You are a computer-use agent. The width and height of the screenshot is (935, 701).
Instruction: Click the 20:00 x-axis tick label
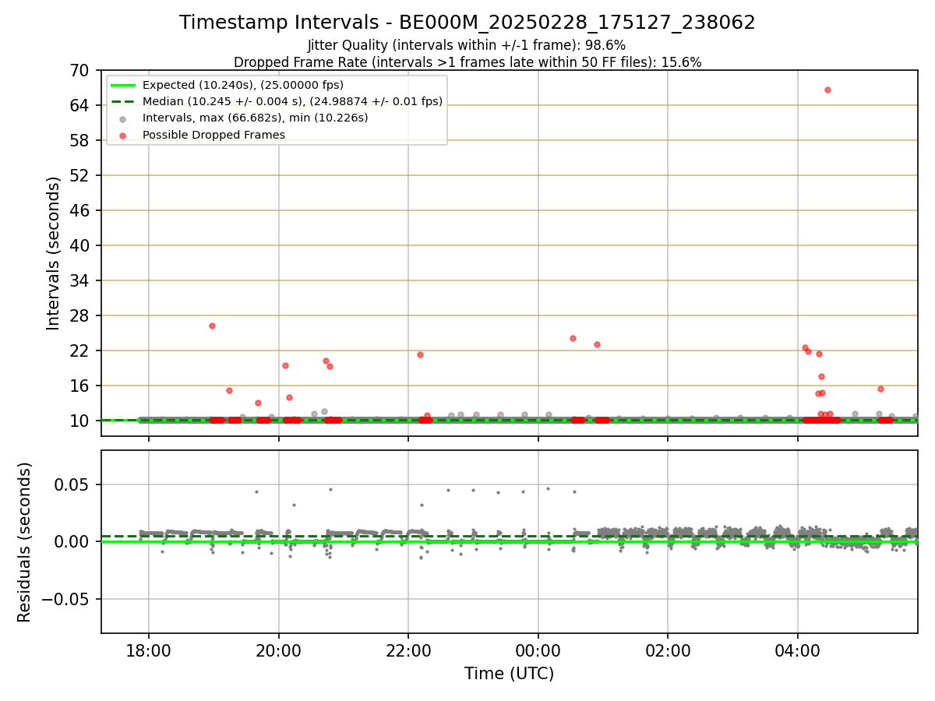279,650
